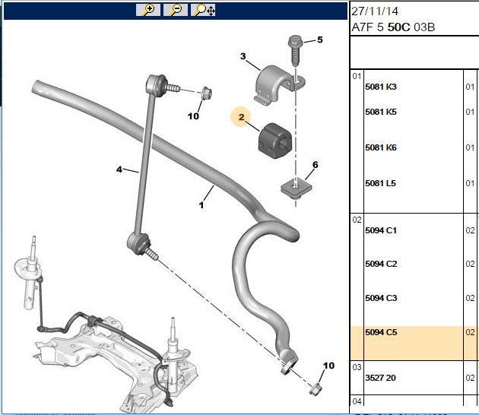479x415 pixels.
Task: Click callout 5 next to the bolt
Action: [x=319, y=40]
